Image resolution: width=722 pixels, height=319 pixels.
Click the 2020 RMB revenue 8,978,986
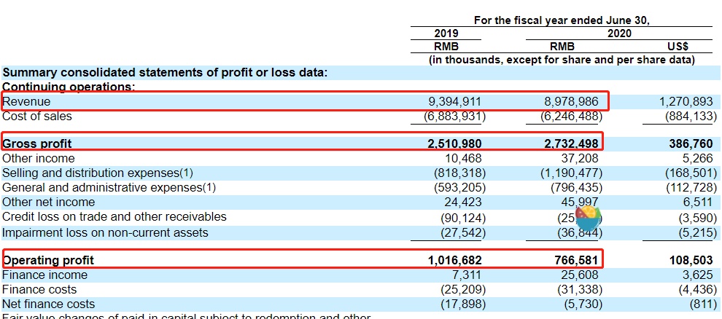click(572, 101)
